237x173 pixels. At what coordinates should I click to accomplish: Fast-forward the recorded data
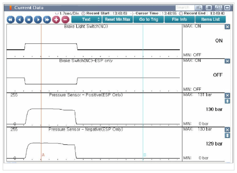(47, 20)
